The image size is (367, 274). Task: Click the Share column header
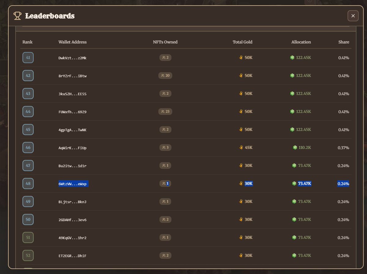point(344,42)
